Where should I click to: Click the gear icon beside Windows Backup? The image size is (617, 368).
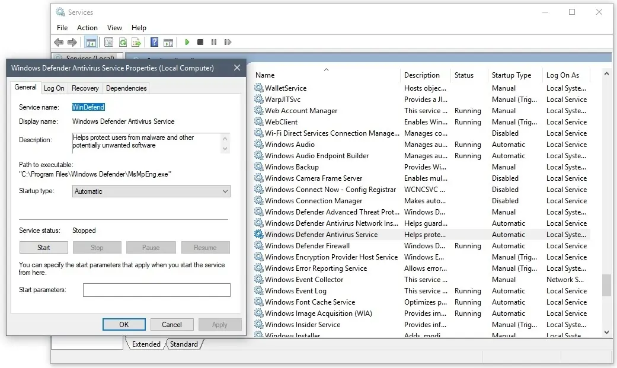pos(258,167)
